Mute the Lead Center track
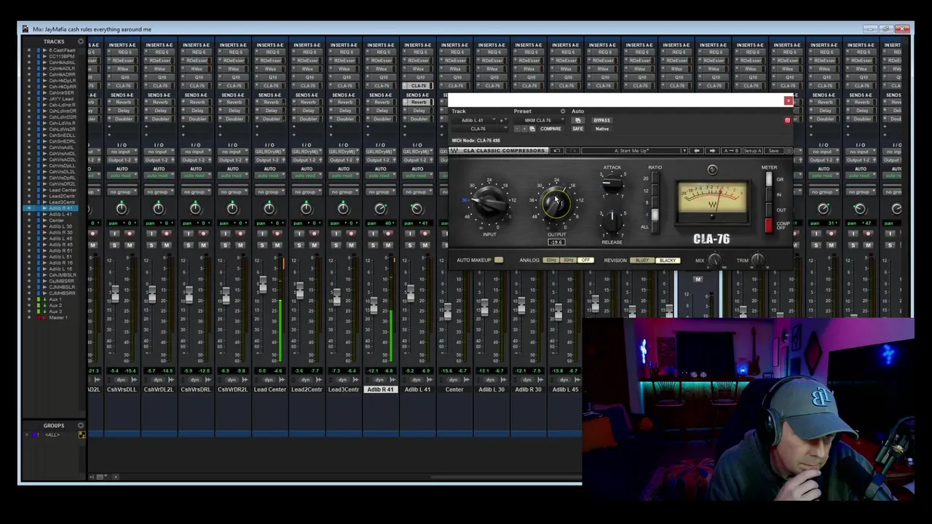This screenshot has height=524, width=932. pyautogui.click(x=277, y=245)
